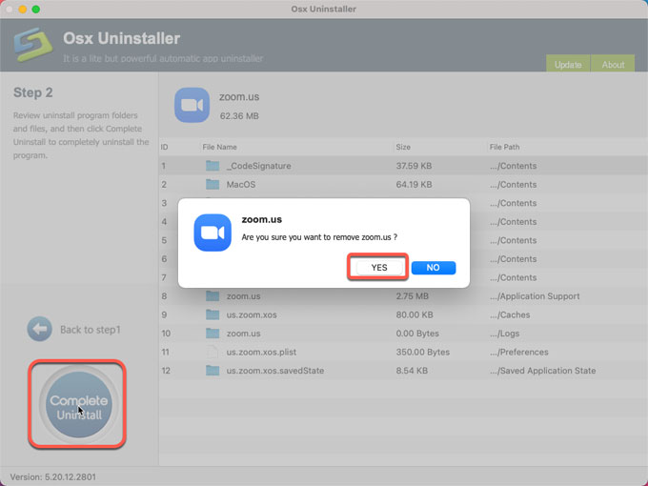Click the zoom.us app icon in the header
Screen dimensions: 648x486
(192, 105)
